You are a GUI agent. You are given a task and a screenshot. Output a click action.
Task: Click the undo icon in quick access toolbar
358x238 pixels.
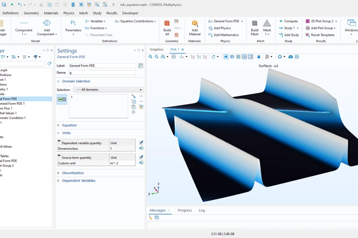(20, 5)
